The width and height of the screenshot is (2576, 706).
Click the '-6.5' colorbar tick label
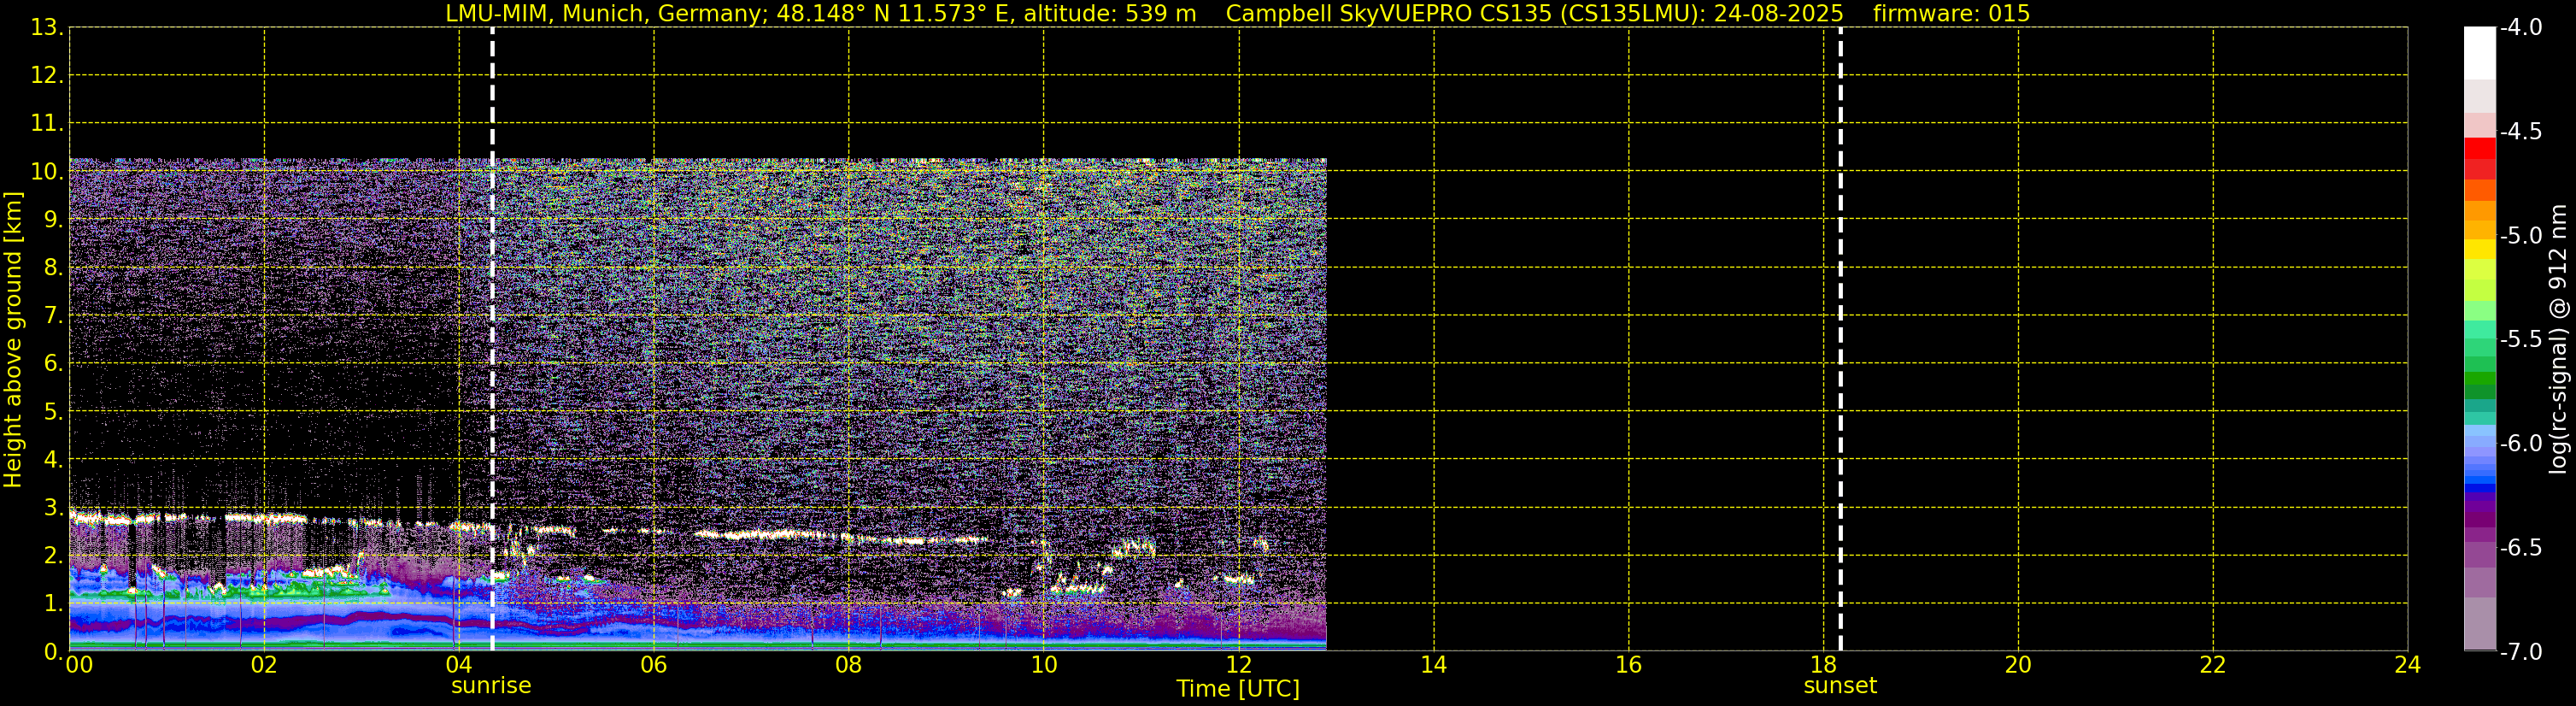2521,548
